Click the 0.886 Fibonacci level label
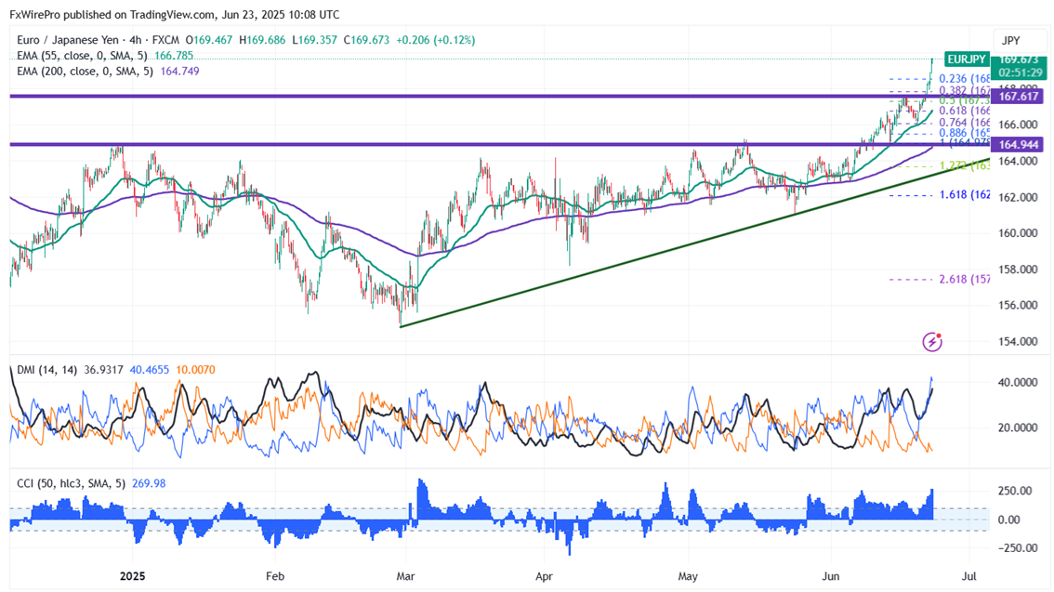1054x592 pixels. click(965, 133)
